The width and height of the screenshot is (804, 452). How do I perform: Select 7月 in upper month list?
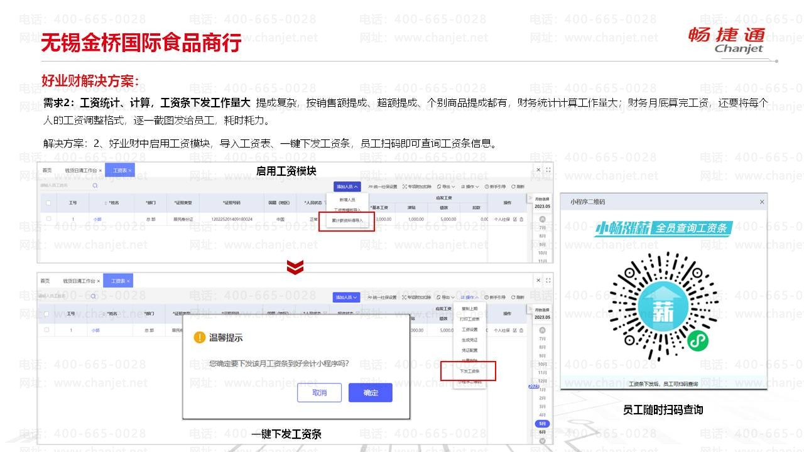click(x=542, y=228)
